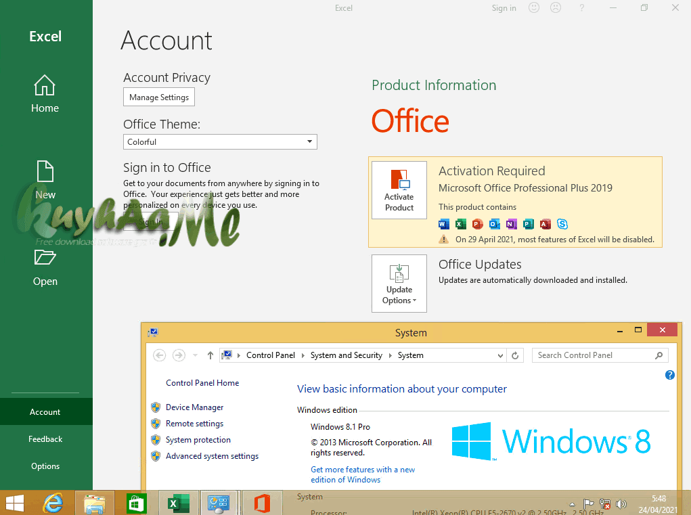691x515 pixels.
Task: Open Advanced system settings link
Action: tap(212, 456)
